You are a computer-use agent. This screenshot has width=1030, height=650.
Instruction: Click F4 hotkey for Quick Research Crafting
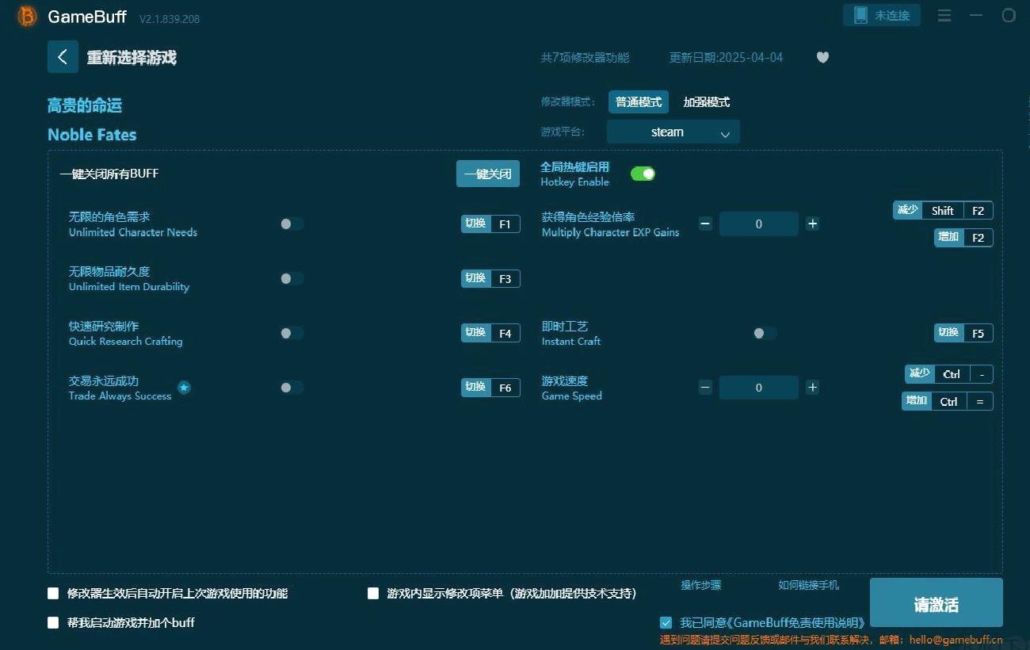[490, 334]
